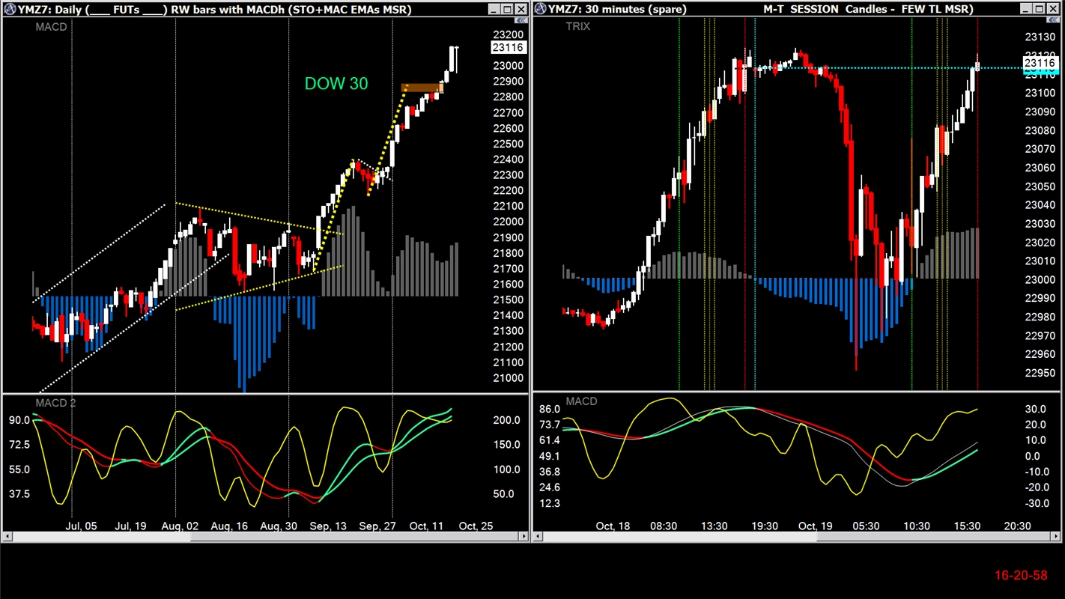Open the 30 minutes chart window system icon
This screenshot has width=1065, height=599.
tap(541, 9)
